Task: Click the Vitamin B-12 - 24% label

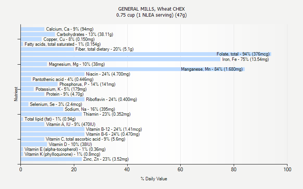Action: [114, 129]
